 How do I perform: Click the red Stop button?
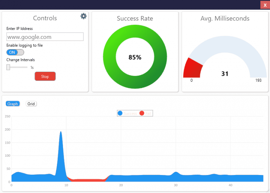(45, 76)
